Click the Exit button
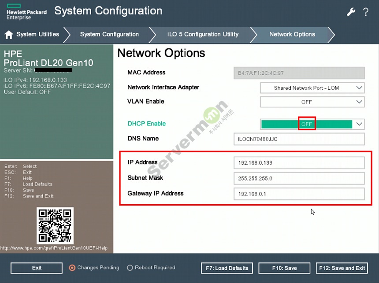 coord(37,268)
